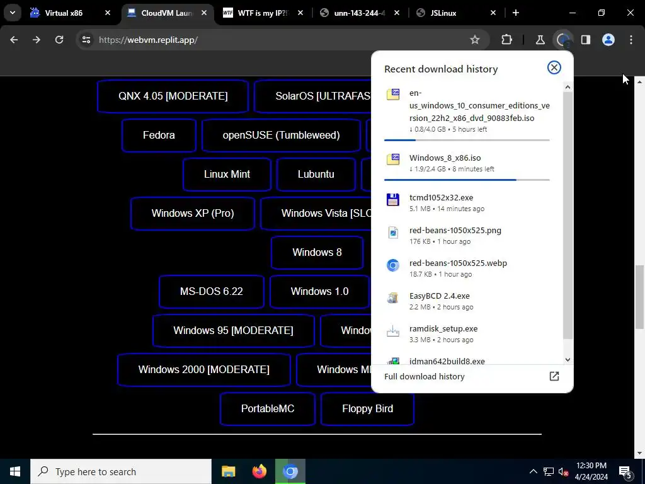Open the notification center icon

pos(625,471)
